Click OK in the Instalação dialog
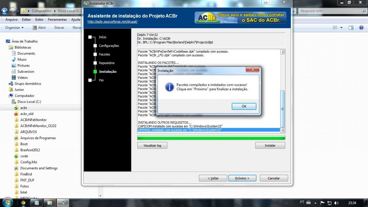Viewport: 368px width, 207px height. click(x=244, y=106)
